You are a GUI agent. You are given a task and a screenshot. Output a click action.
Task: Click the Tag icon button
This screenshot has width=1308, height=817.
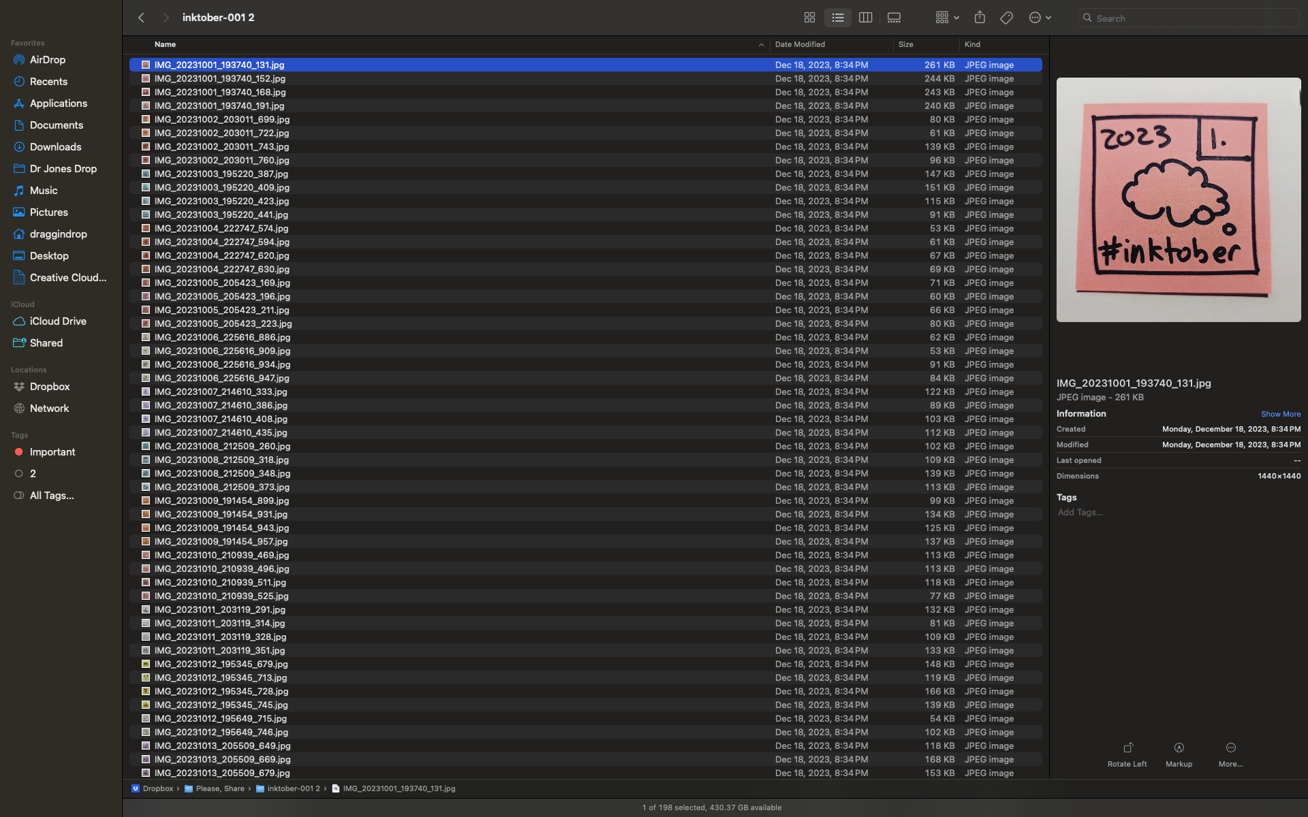(1007, 17)
